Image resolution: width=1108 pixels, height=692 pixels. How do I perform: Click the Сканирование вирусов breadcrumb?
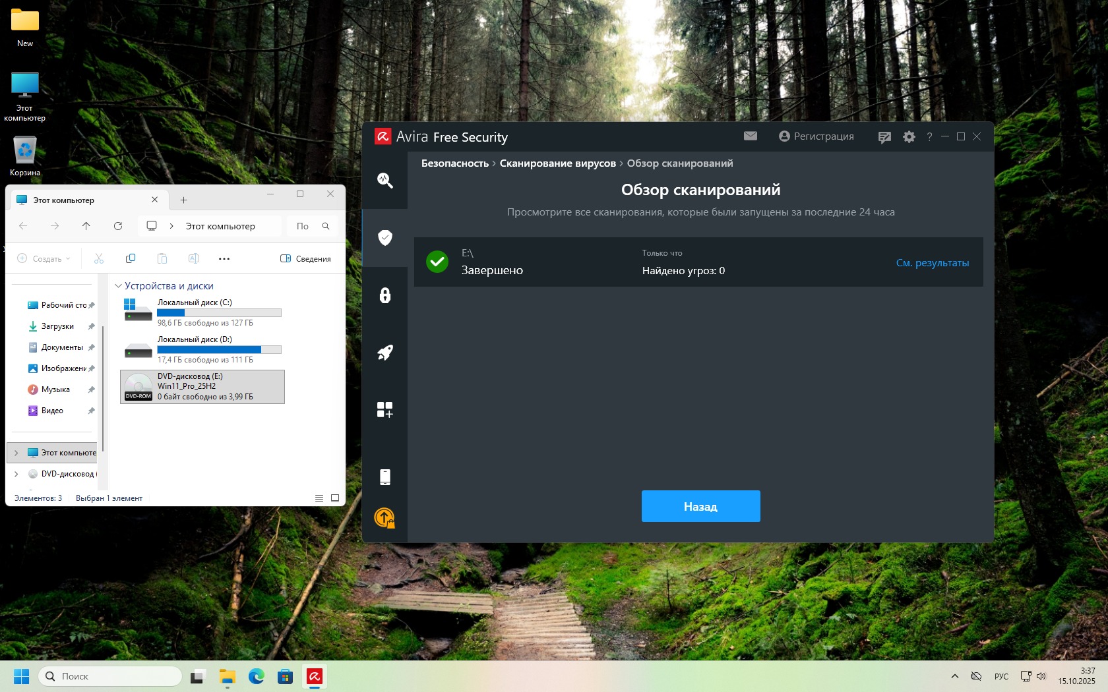click(557, 163)
